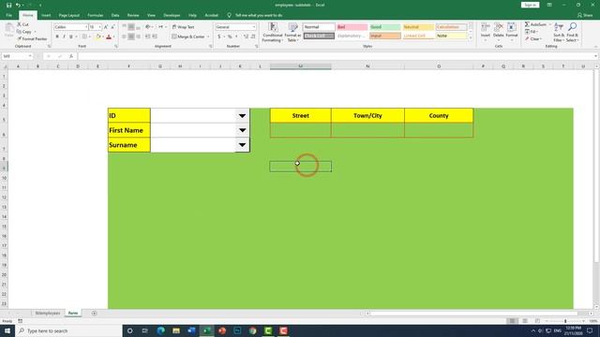Apply the Good cell style

(x=385, y=27)
